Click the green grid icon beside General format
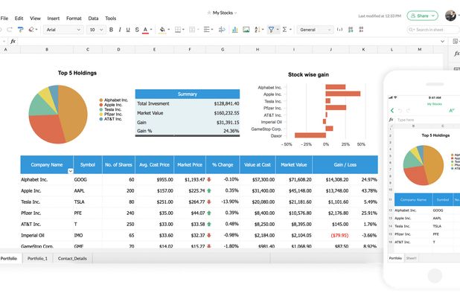Screen dimensions: 460x293 click(351, 30)
